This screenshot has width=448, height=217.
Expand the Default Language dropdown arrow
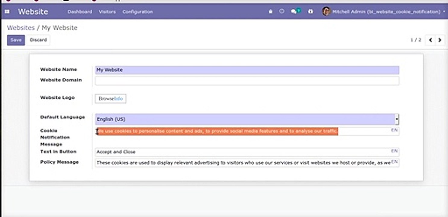click(x=397, y=119)
